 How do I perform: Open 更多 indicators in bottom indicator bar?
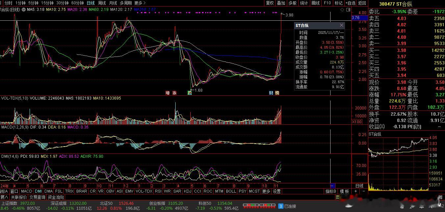pos(266,191)
